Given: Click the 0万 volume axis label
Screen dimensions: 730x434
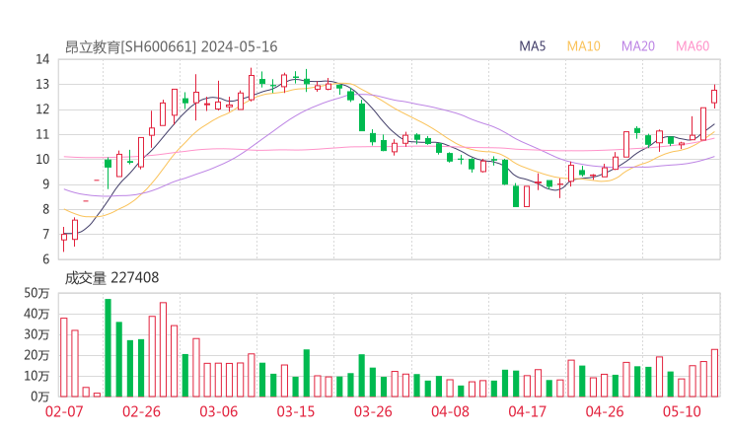Looking at the screenshot, I should (39, 397).
